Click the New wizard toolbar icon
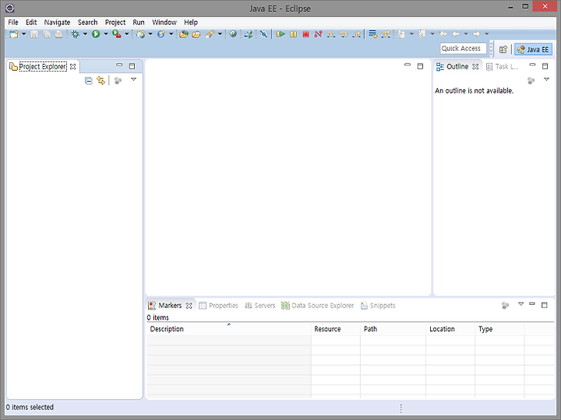Viewport: 561px width, 420px height. pyautogui.click(x=14, y=34)
